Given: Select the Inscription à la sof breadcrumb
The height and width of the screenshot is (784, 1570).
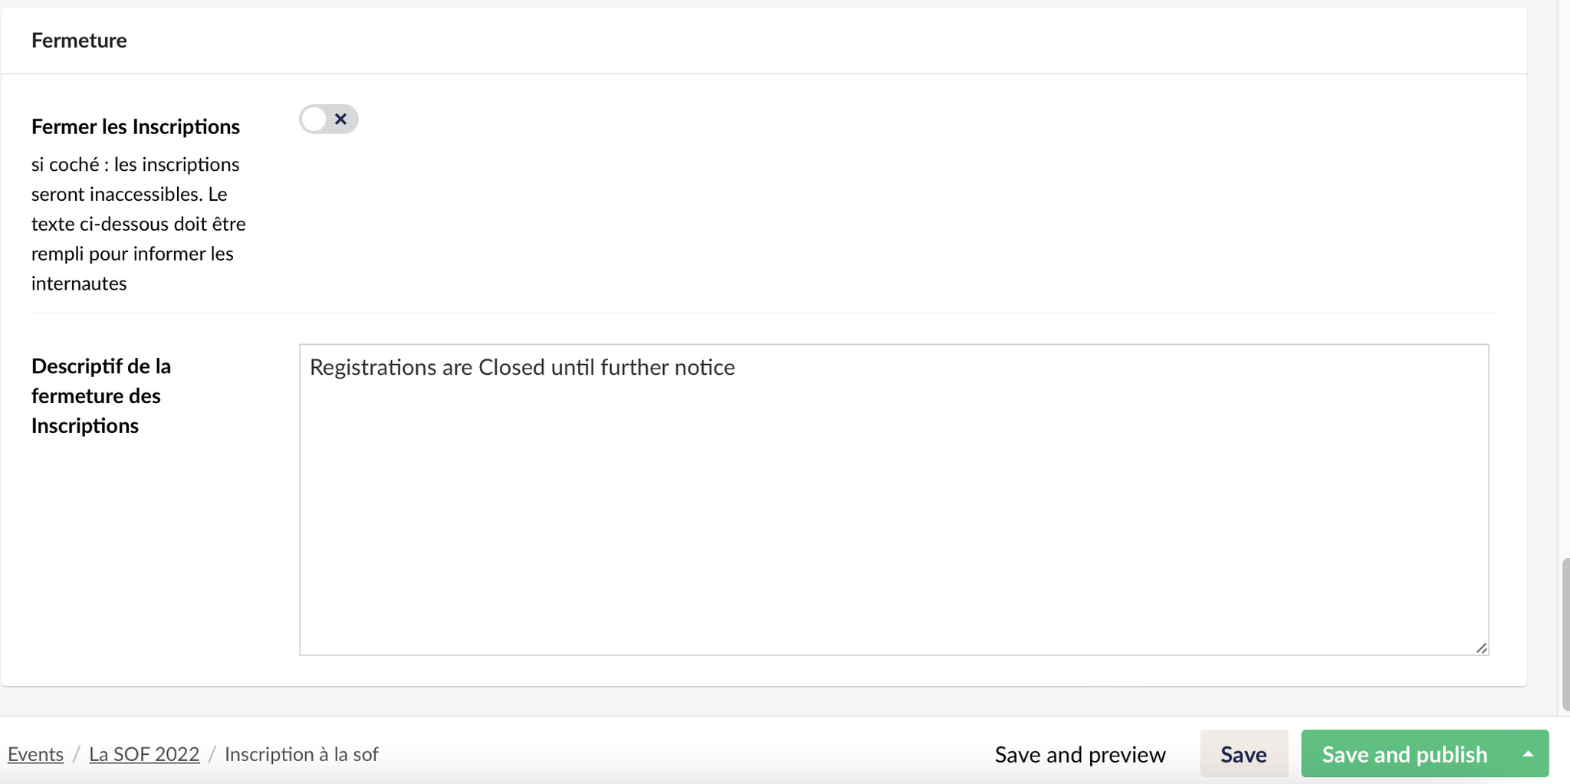Looking at the screenshot, I should click(x=301, y=754).
